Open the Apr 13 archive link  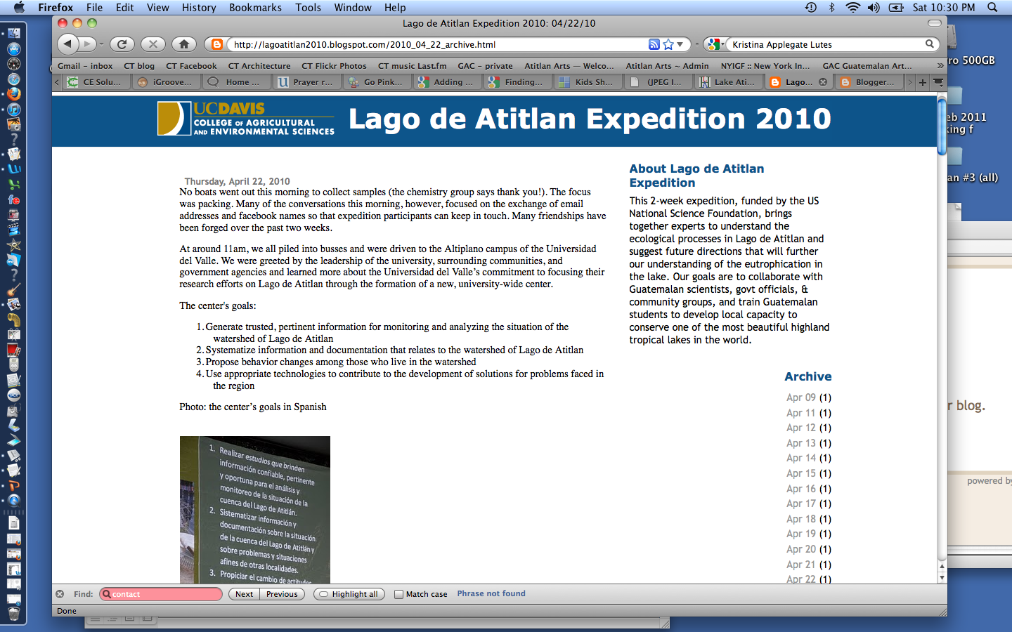coord(801,443)
